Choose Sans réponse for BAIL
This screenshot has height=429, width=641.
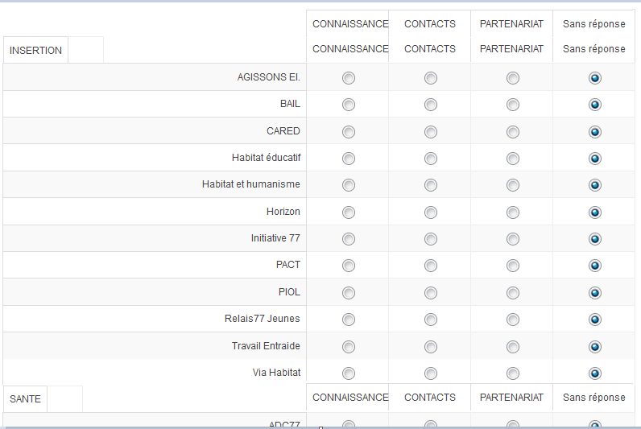point(595,105)
